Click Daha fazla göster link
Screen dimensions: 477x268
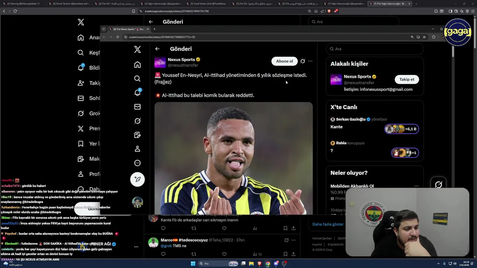click(x=328, y=224)
